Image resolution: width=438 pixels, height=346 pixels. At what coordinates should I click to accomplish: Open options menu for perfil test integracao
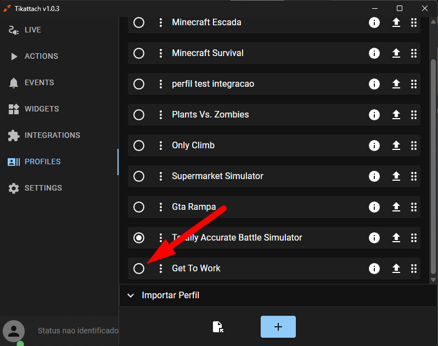click(161, 84)
